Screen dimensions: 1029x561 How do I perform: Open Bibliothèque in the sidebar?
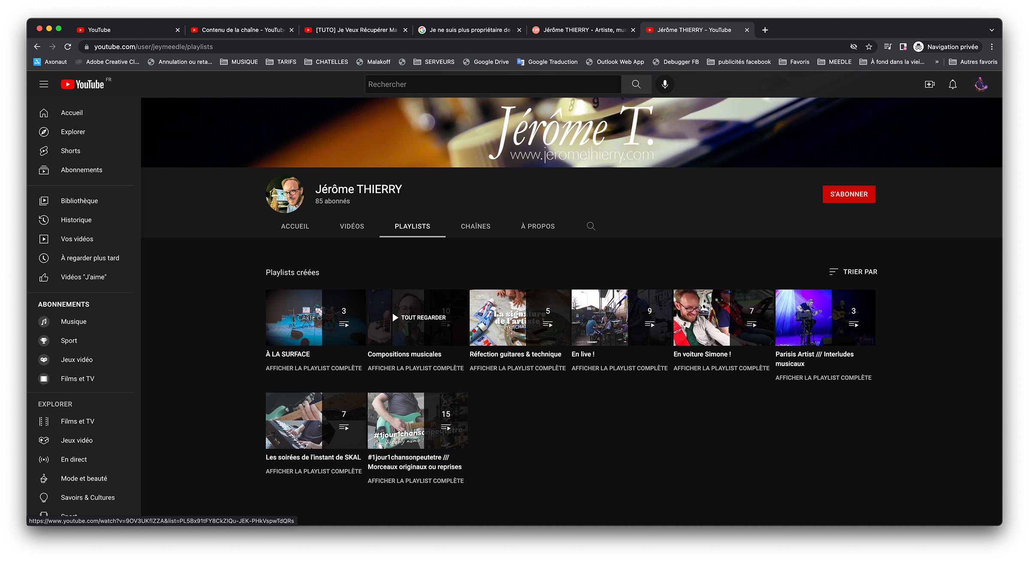(84, 201)
